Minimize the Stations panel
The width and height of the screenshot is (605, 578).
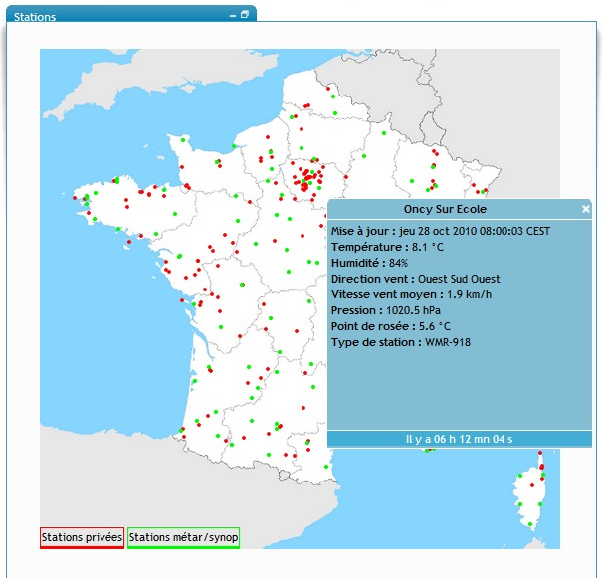click(232, 16)
